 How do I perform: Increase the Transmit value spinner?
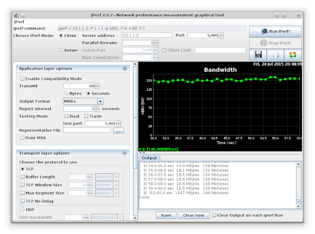pyautogui.click(x=97, y=85)
